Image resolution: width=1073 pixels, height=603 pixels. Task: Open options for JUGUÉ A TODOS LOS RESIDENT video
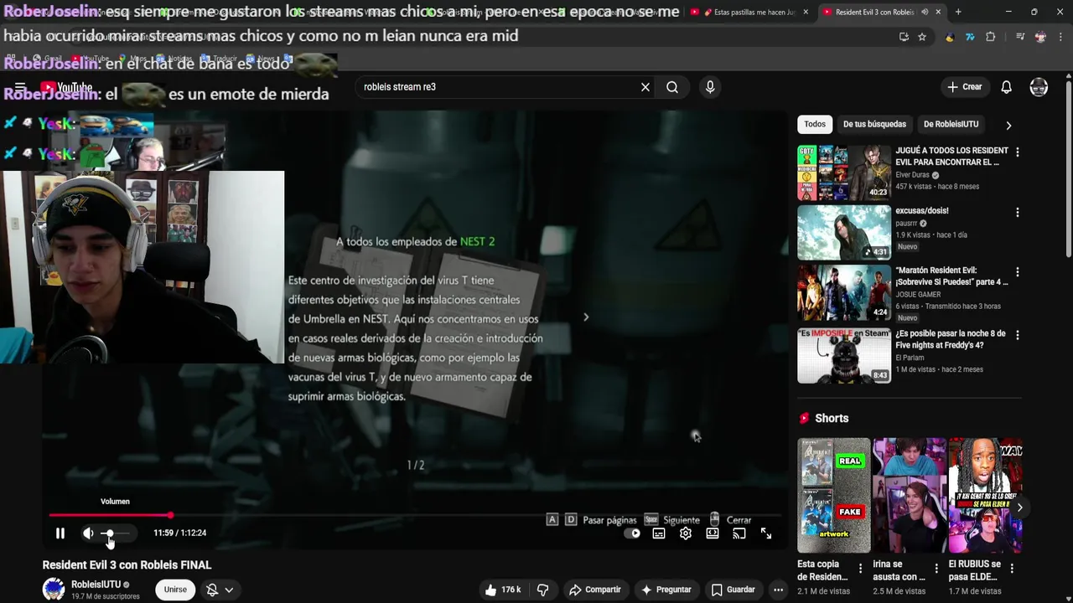1018,152
